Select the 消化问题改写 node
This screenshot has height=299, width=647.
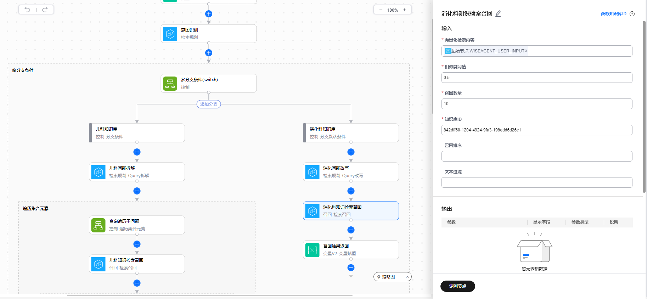point(351,172)
